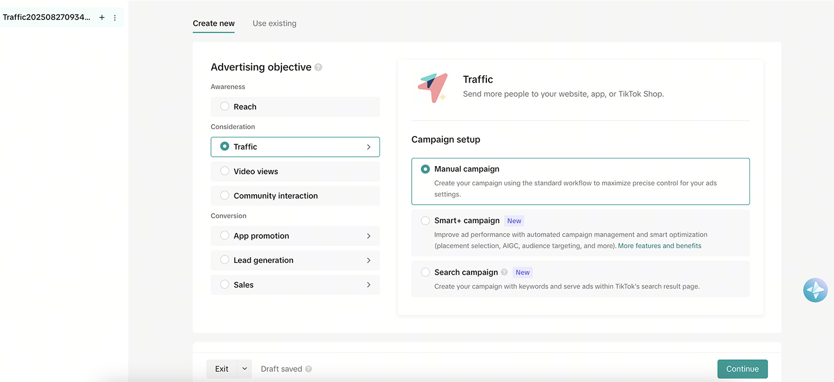Click help icon next to Search campaign
The width and height of the screenshot is (834, 382).
tap(504, 272)
